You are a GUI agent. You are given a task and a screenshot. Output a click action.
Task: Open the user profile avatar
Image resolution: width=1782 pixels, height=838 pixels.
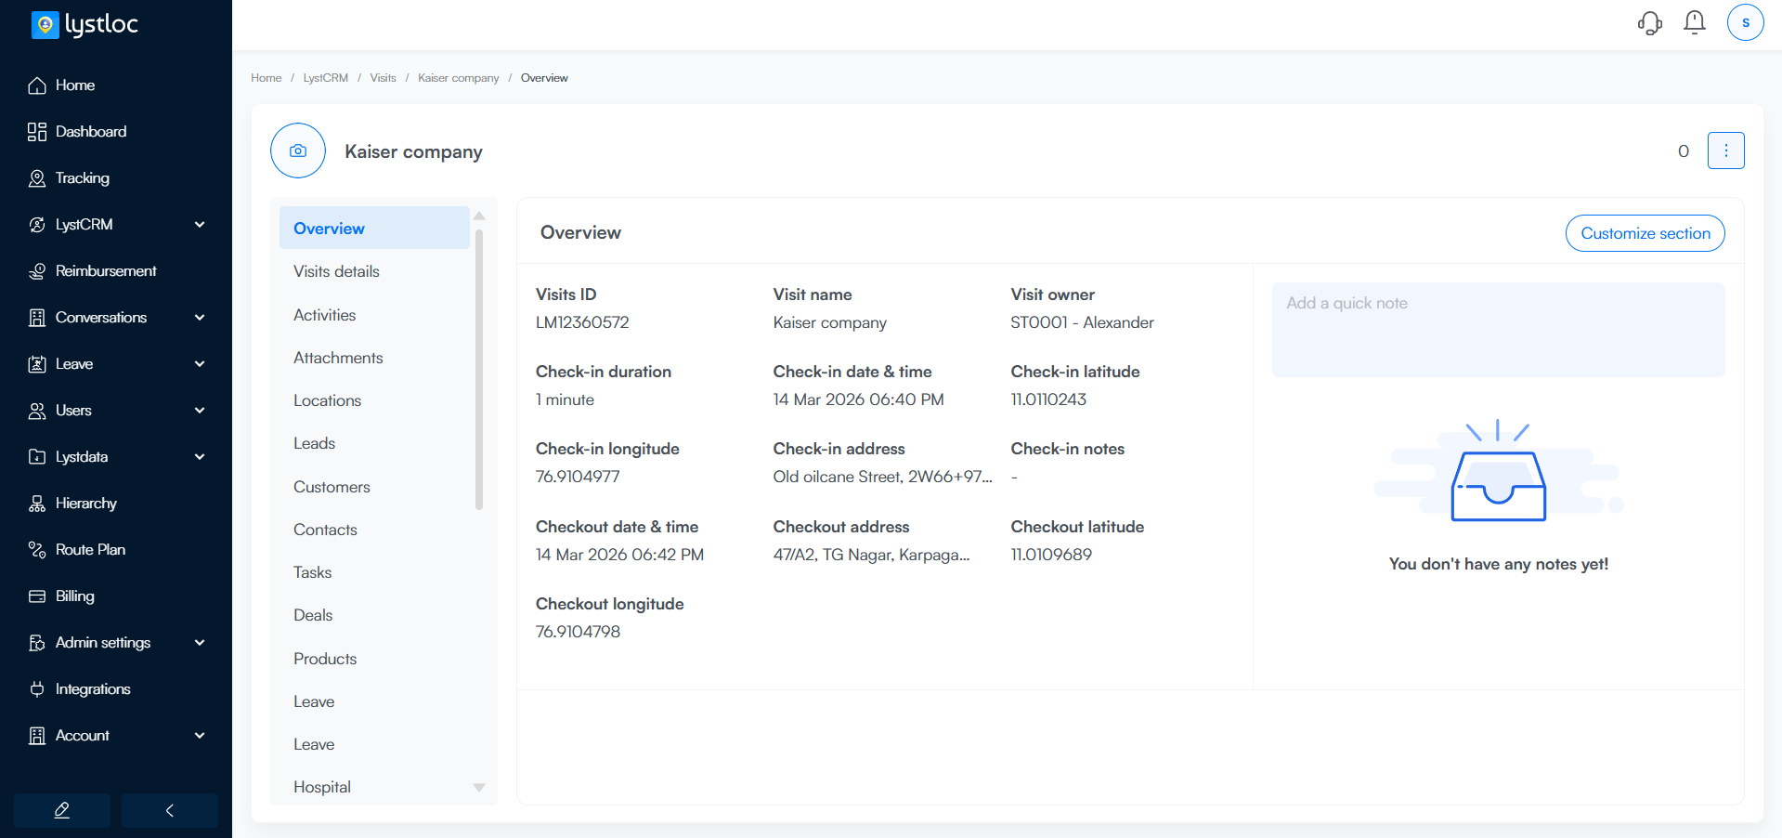tap(1745, 22)
